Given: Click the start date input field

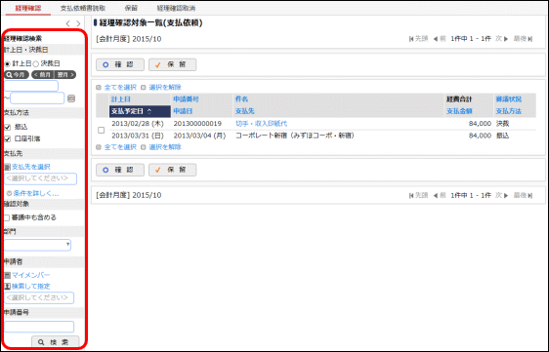Looking at the screenshot, I should click(31, 86).
